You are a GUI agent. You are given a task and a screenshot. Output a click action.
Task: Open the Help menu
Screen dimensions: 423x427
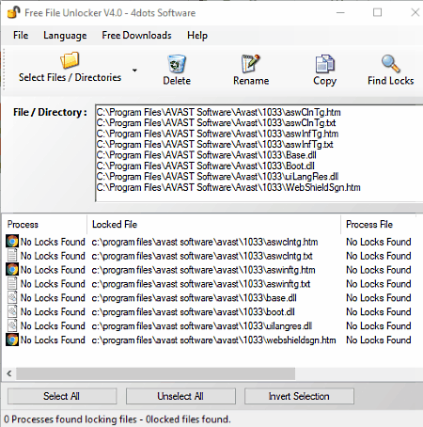197,35
